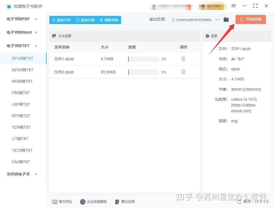
Task: Click the three-dots browse output directory button
Action: coord(218,19)
